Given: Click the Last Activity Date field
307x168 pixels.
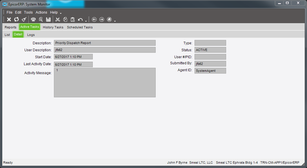Looking at the screenshot, I should pos(73,64).
